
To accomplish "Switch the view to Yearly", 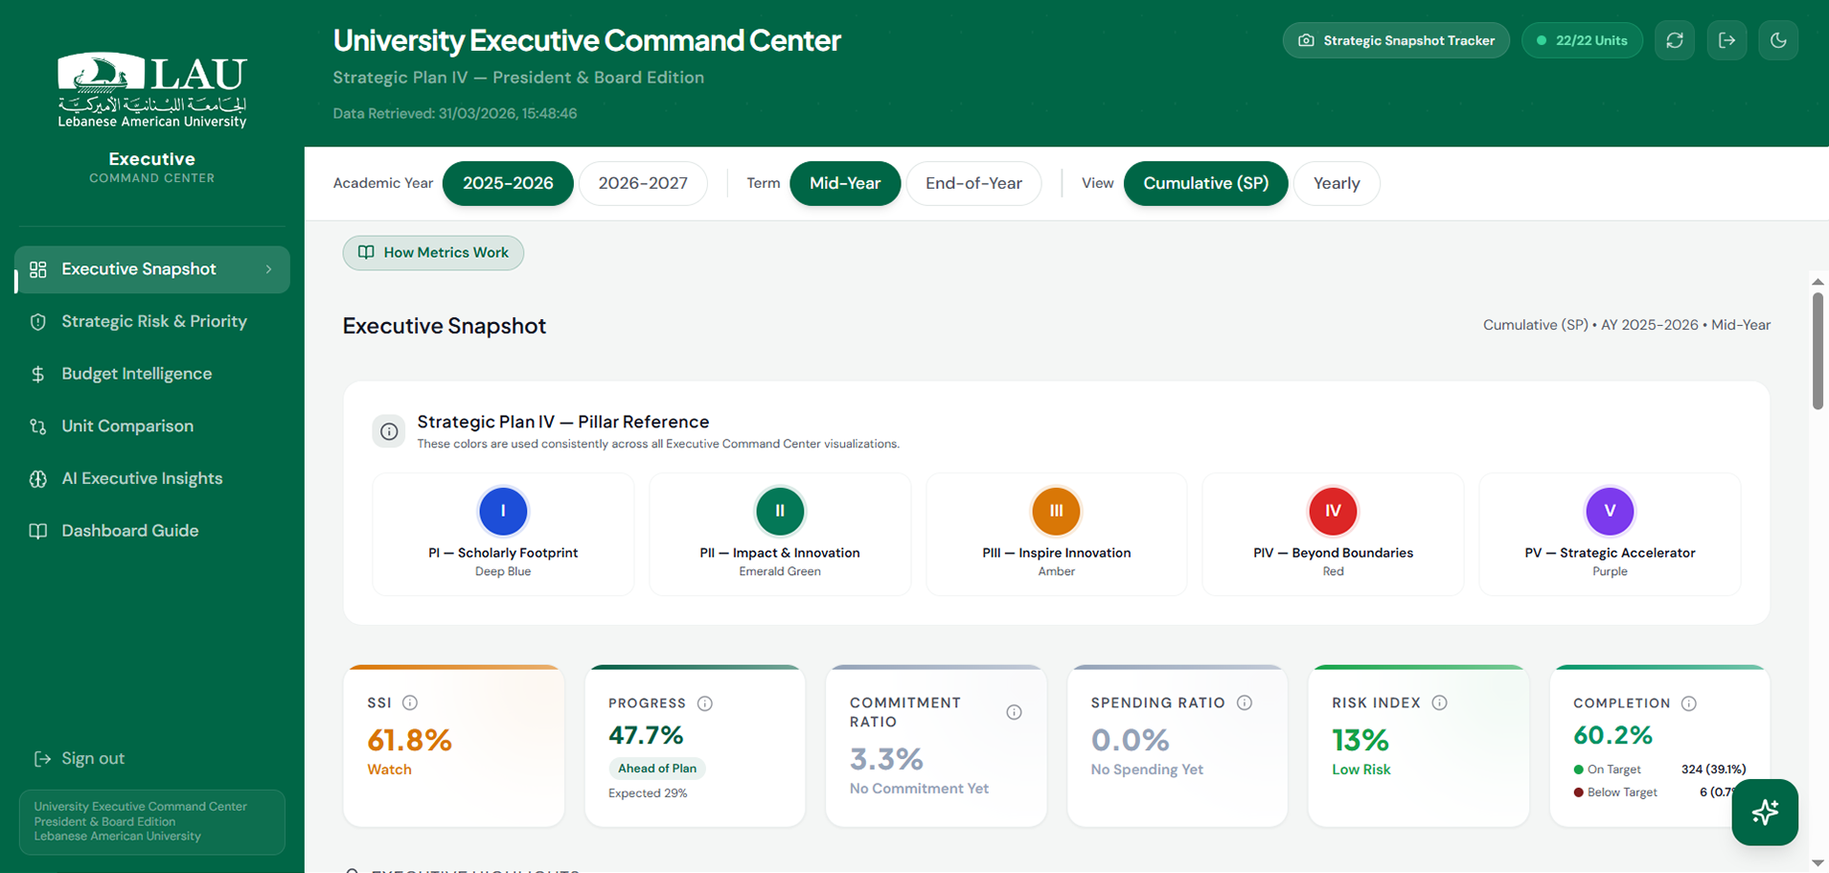I will point(1336,183).
